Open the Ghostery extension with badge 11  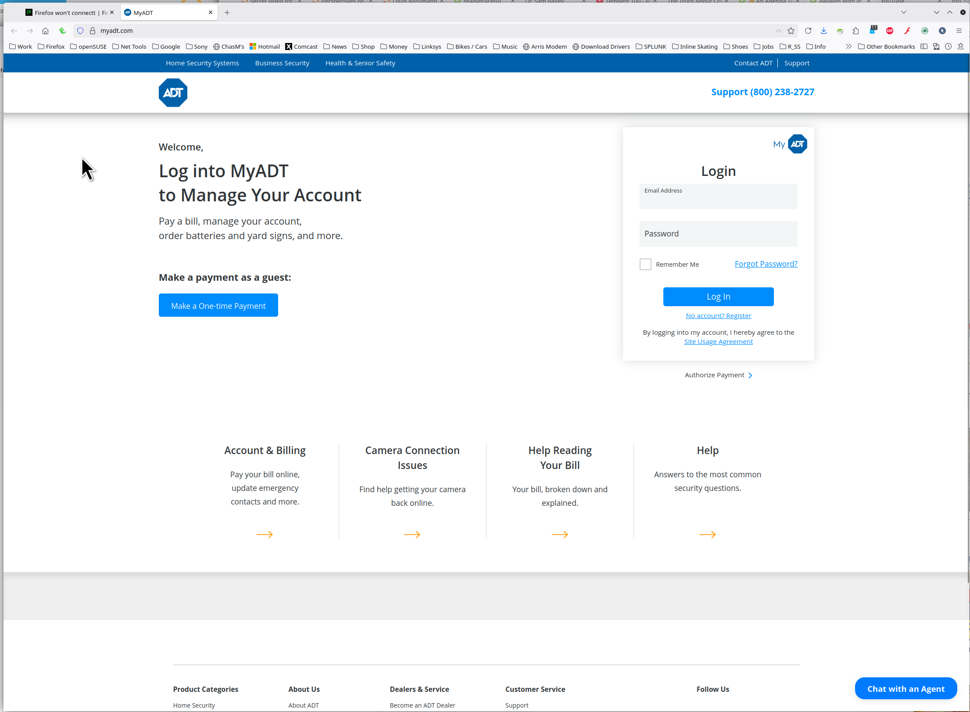873,30
